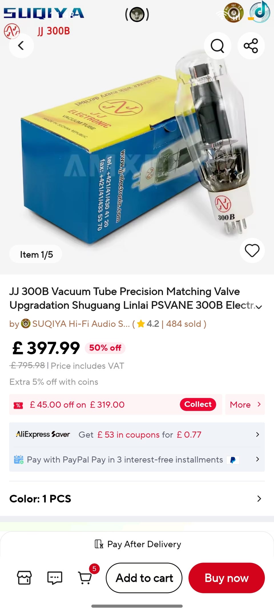Open Color: 1 PCS options
Screen dimensions: 274x613
pos(137,499)
